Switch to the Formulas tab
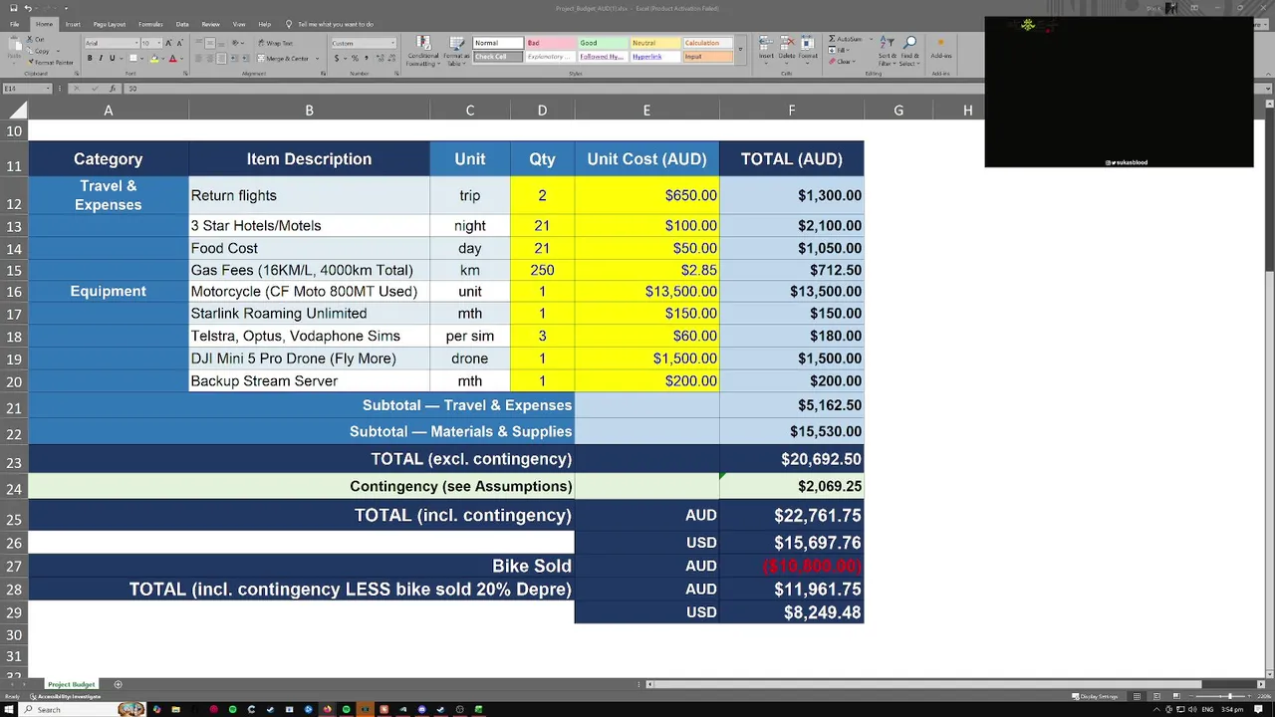 (150, 24)
